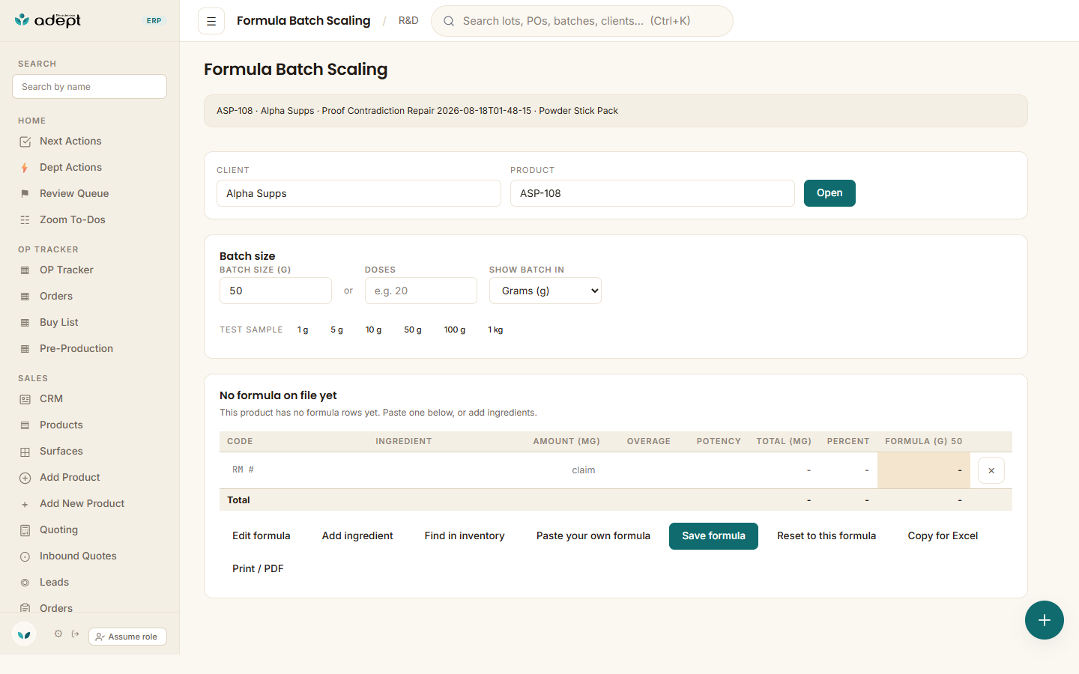
Task: Click the Open product button
Action: 829,193
